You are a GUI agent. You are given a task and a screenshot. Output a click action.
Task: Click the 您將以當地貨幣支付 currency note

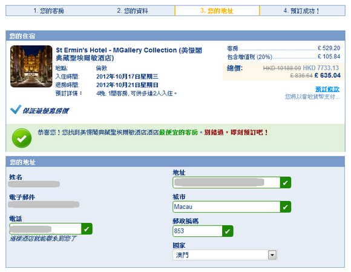tap(312, 97)
